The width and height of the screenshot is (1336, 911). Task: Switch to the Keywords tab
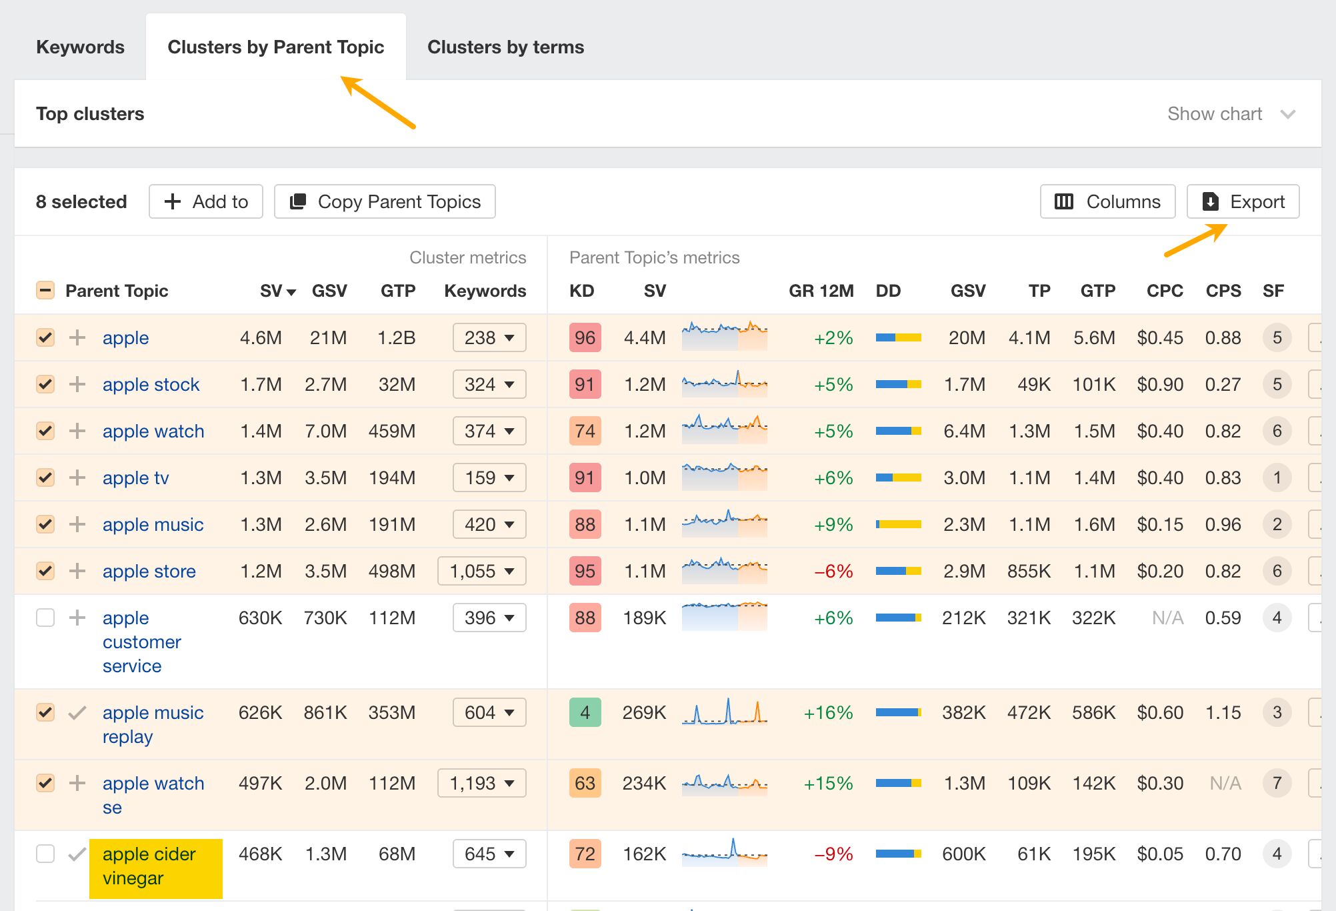(x=80, y=47)
